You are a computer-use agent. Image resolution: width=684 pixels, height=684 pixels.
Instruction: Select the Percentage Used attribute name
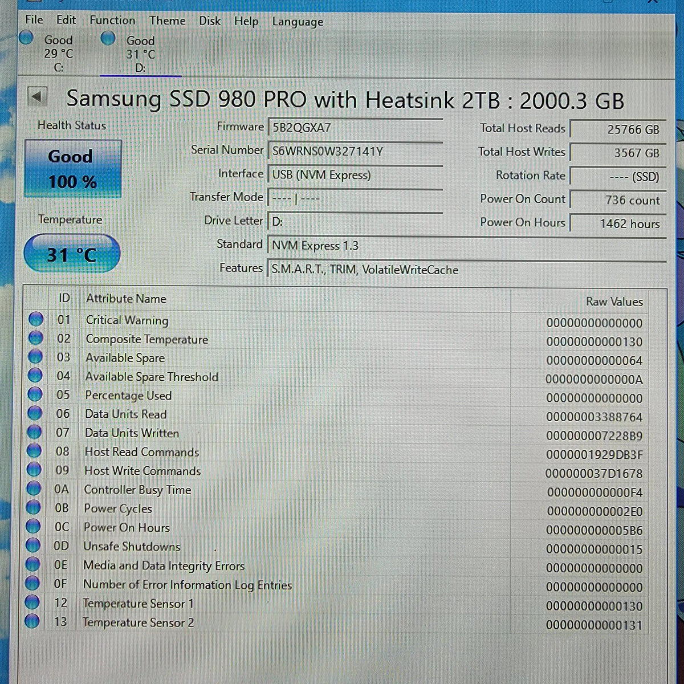pyautogui.click(x=128, y=396)
